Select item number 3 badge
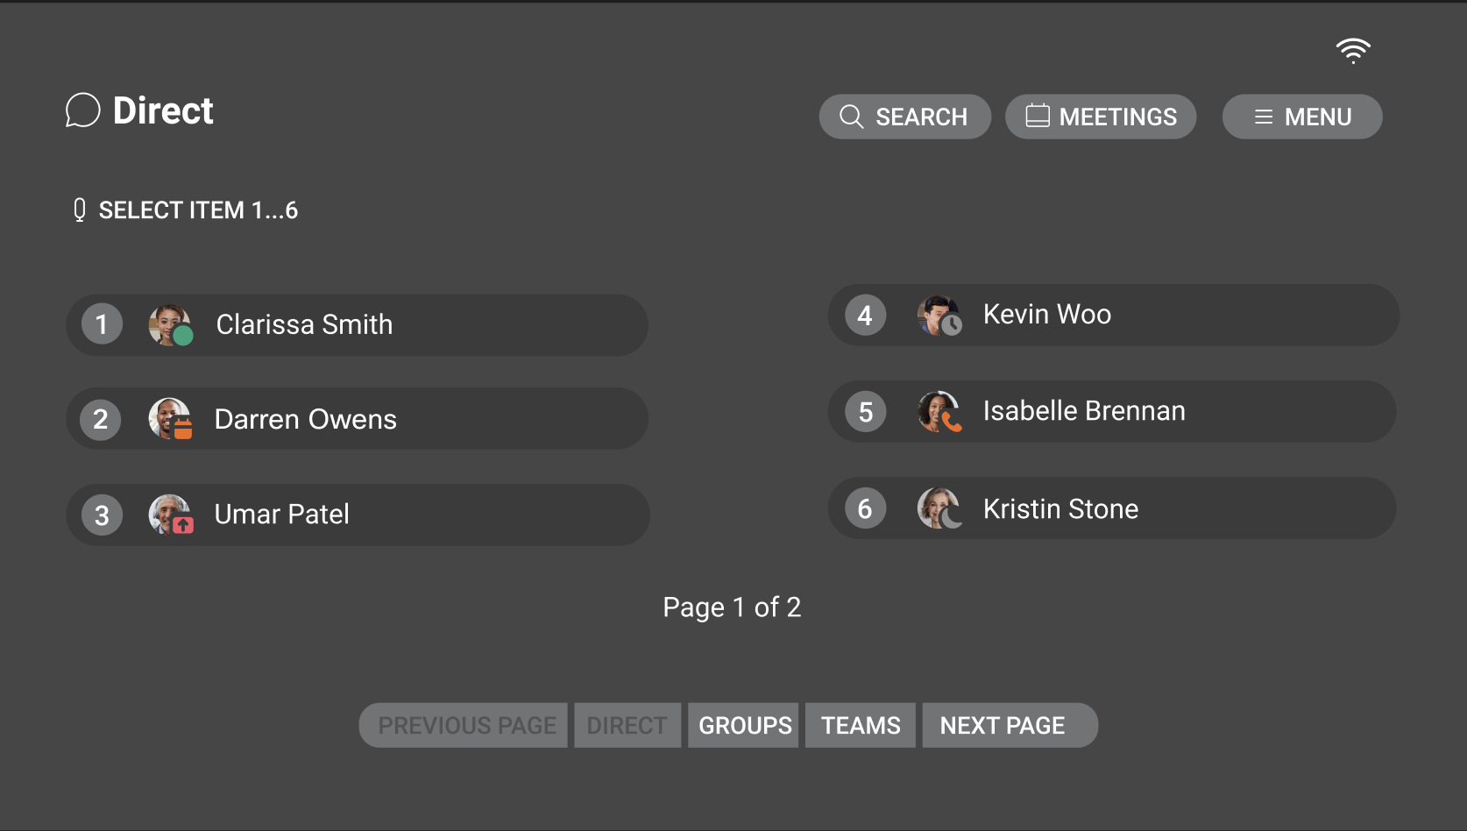 pyautogui.click(x=102, y=515)
